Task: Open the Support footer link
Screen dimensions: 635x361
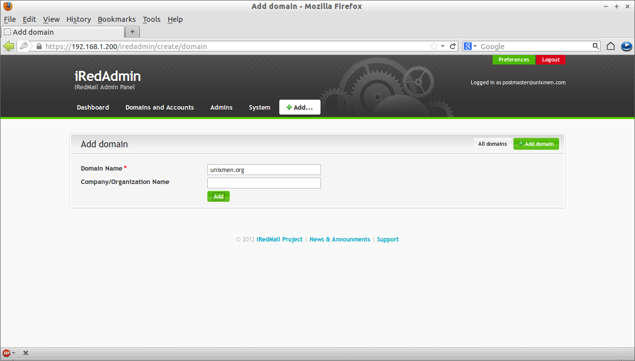Action: click(x=388, y=240)
